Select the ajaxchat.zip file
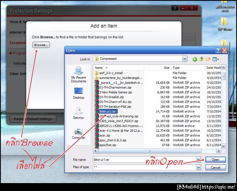The height and width of the screenshot is (191, 237). [105, 145]
